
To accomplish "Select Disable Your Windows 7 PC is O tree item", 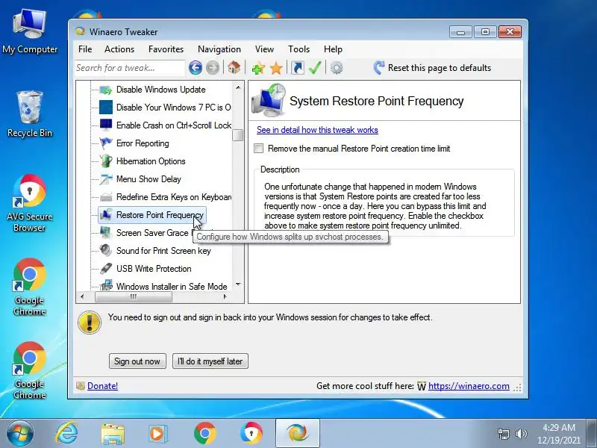I will (174, 108).
